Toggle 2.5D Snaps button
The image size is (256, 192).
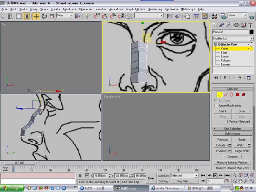click(x=97, y=16)
